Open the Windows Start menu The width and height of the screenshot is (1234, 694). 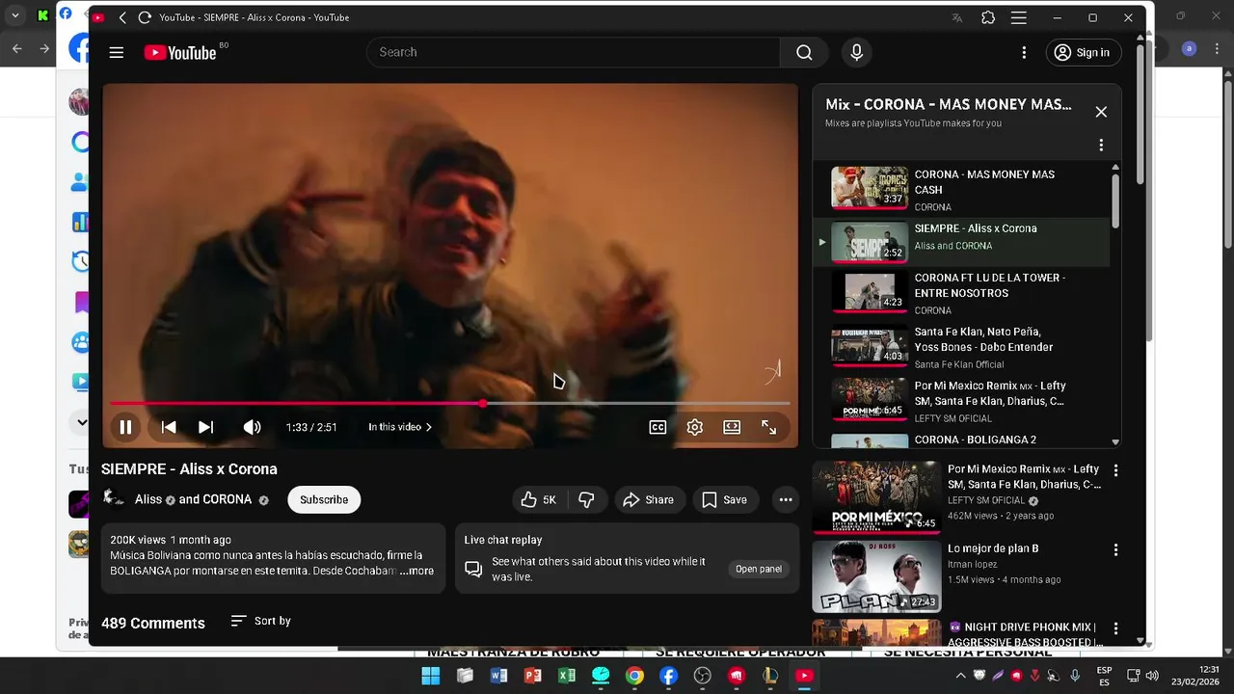coord(431,676)
